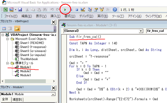Click the Undo arrow icon

pyautogui.click(x=52, y=10)
